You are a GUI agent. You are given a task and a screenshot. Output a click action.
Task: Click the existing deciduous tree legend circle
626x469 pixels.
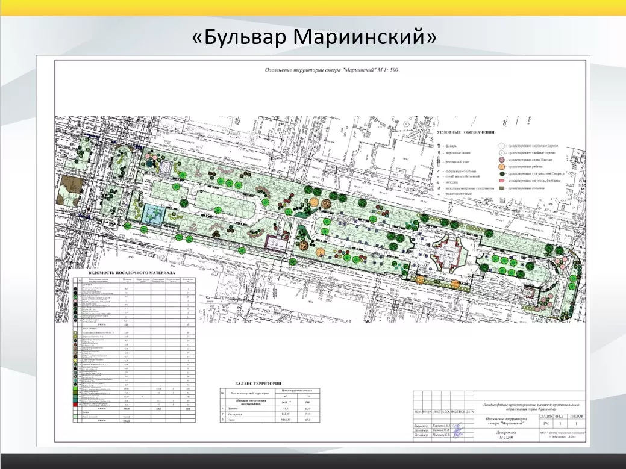[501, 146]
